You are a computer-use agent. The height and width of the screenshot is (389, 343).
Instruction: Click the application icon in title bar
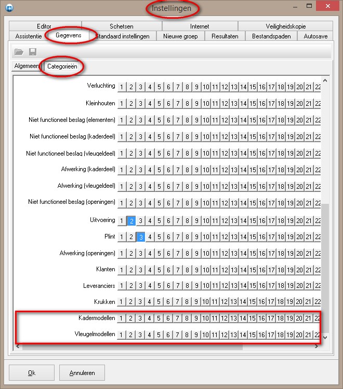(x=9, y=8)
